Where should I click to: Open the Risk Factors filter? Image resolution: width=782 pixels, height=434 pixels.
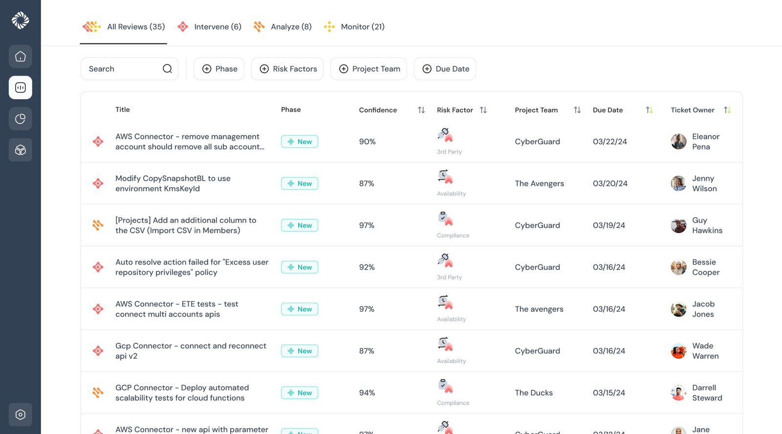pos(287,69)
